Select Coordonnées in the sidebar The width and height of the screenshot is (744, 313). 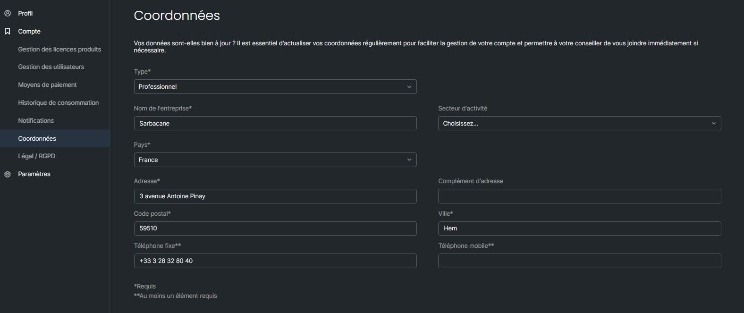[x=37, y=138]
